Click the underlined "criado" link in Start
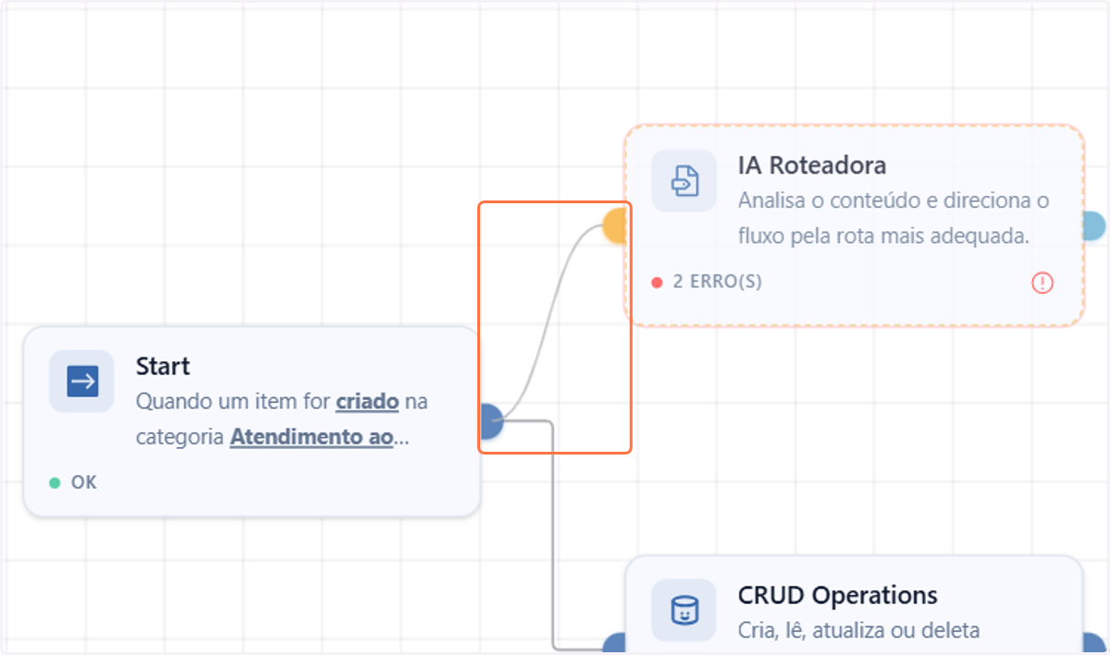Viewport: 1110px width, 655px height. (x=367, y=402)
